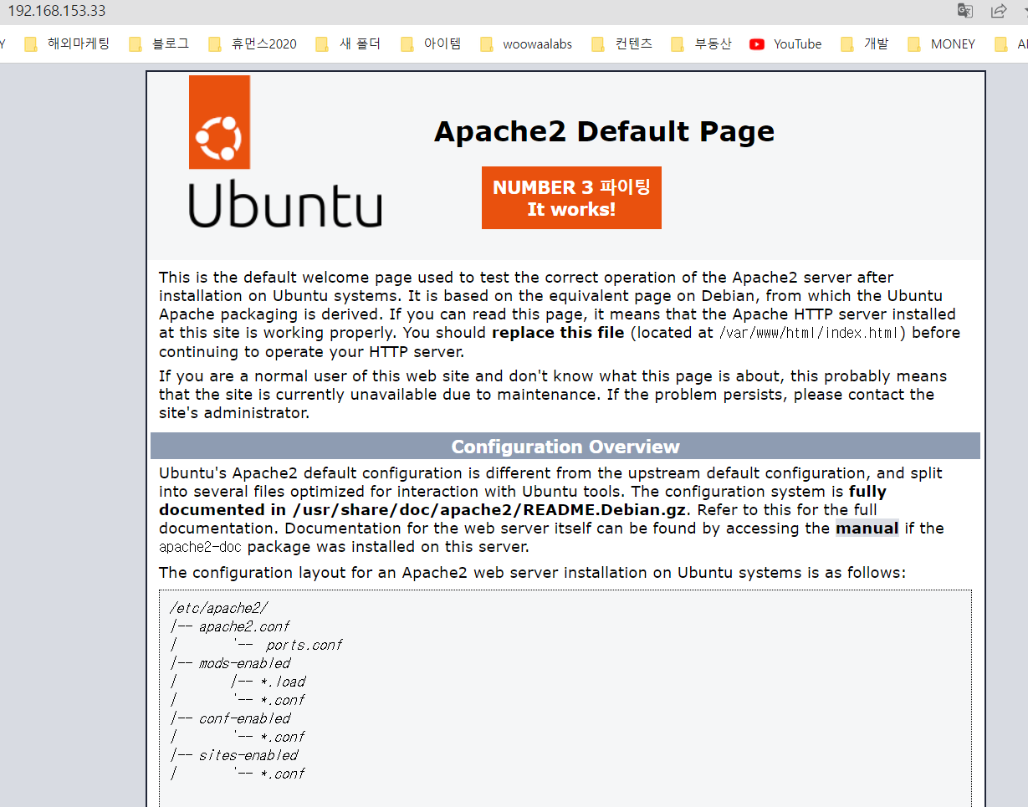
Task: Click the Ubuntu logo image
Action: click(x=284, y=151)
